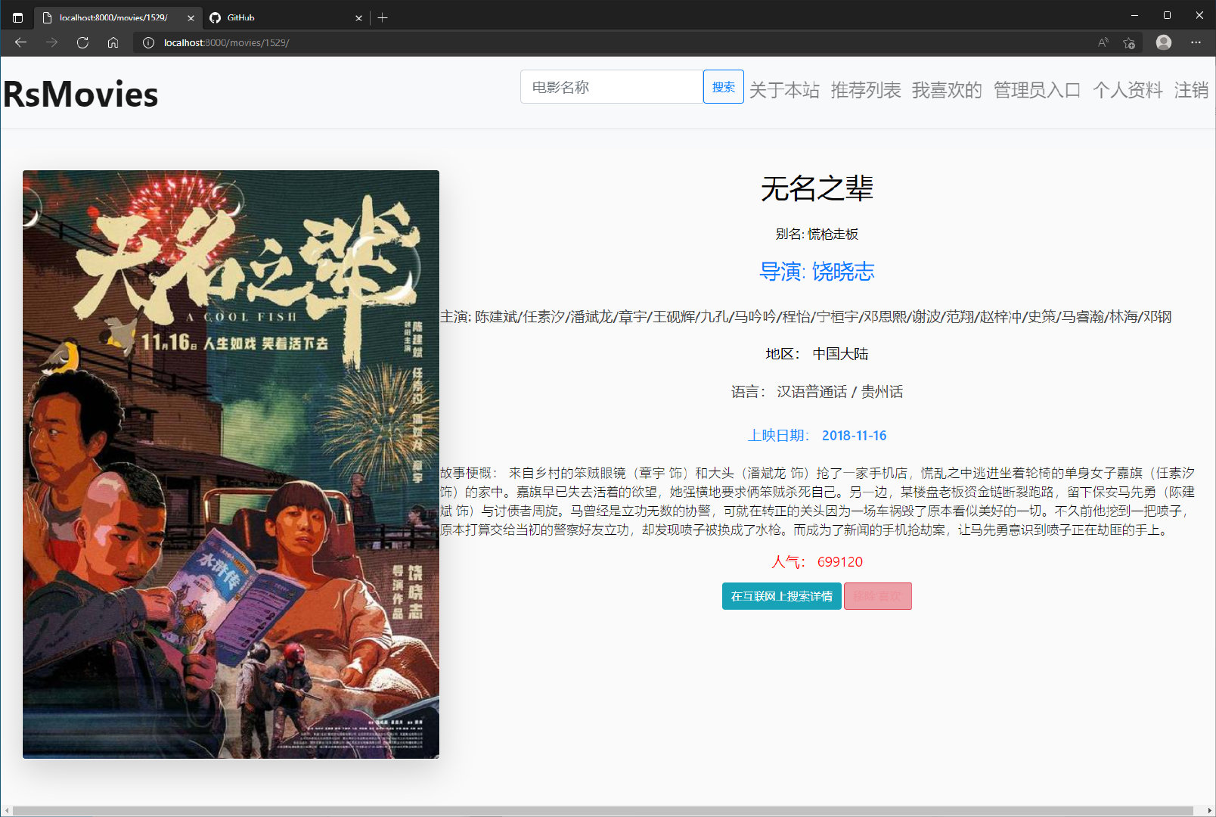Screen dimensions: 1216x817
Task: Click the 搜索 search button
Action: pos(723,87)
